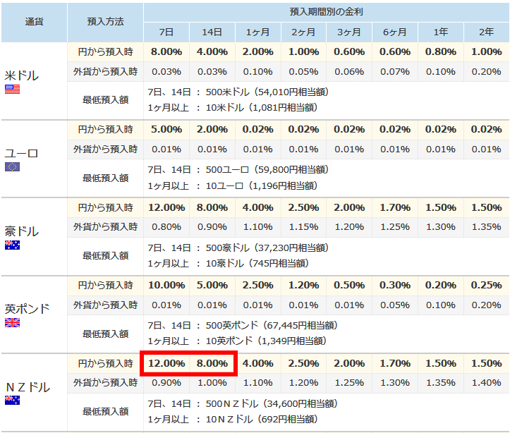Viewport: 510px width, 433px height.
Task: Click the 7日 period header
Action: point(166,32)
